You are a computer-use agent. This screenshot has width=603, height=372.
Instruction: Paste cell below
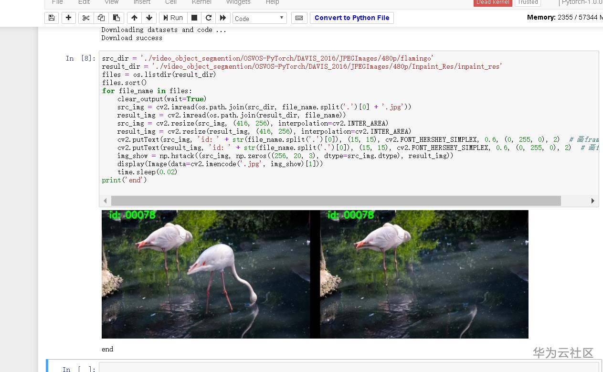pos(116,18)
